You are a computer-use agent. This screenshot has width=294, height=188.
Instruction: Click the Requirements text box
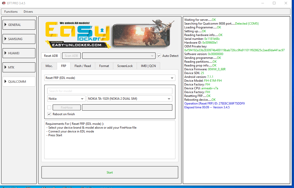click(x=110, y=140)
